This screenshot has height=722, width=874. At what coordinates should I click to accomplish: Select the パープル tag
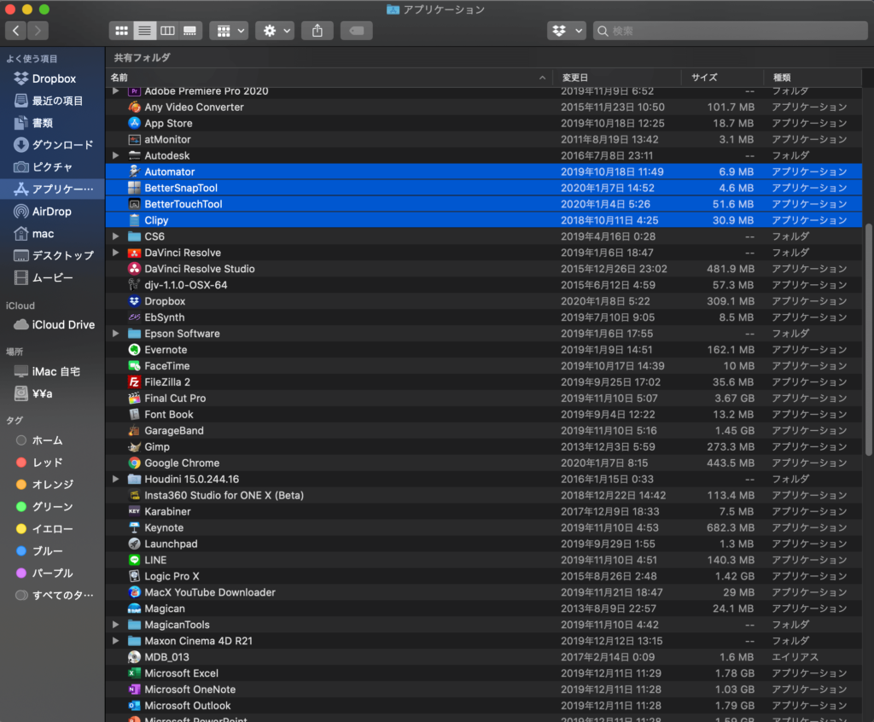click(x=52, y=574)
